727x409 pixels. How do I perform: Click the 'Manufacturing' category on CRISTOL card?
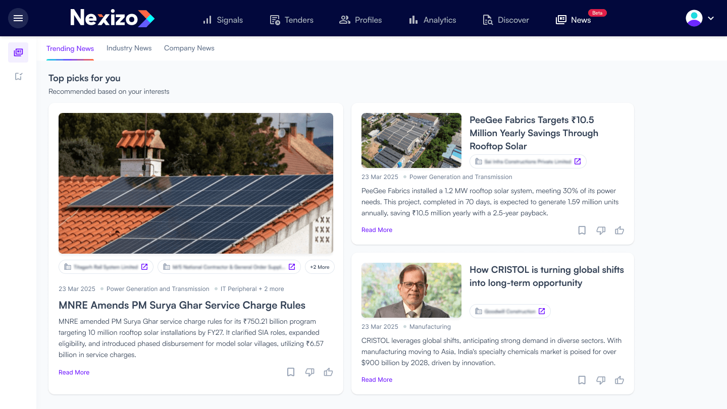click(430, 327)
